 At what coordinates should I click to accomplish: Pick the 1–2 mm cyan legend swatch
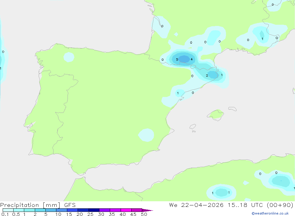[29, 210]
